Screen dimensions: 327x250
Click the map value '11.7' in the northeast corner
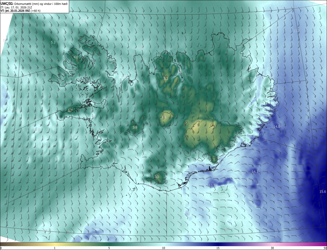pos(296,31)
